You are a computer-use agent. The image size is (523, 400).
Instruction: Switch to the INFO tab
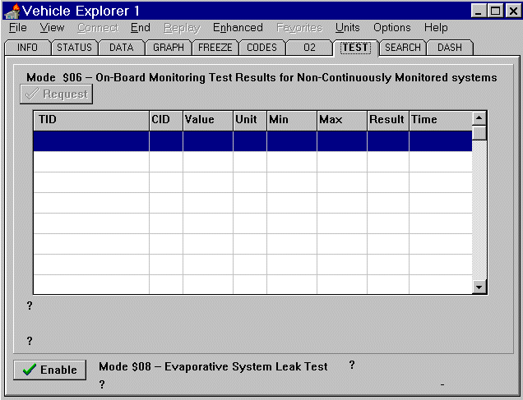(x=28, y=48)
